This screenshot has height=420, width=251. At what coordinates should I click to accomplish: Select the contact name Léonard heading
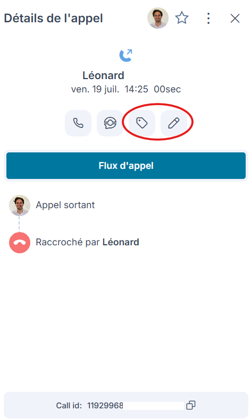point(103,75)
